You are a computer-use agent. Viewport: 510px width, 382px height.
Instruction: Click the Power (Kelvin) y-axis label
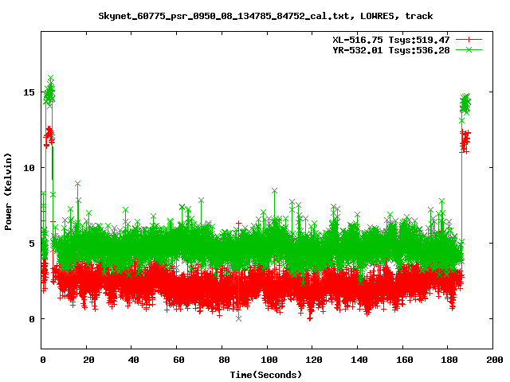8,192
